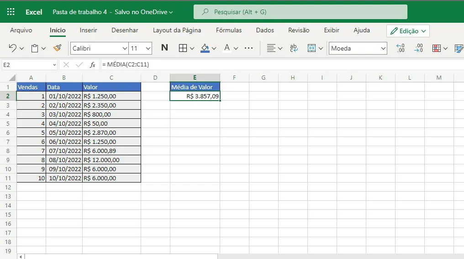464x259 pixels.
Task: Click the Paste clipboard icon
Action: click(35, 48)
